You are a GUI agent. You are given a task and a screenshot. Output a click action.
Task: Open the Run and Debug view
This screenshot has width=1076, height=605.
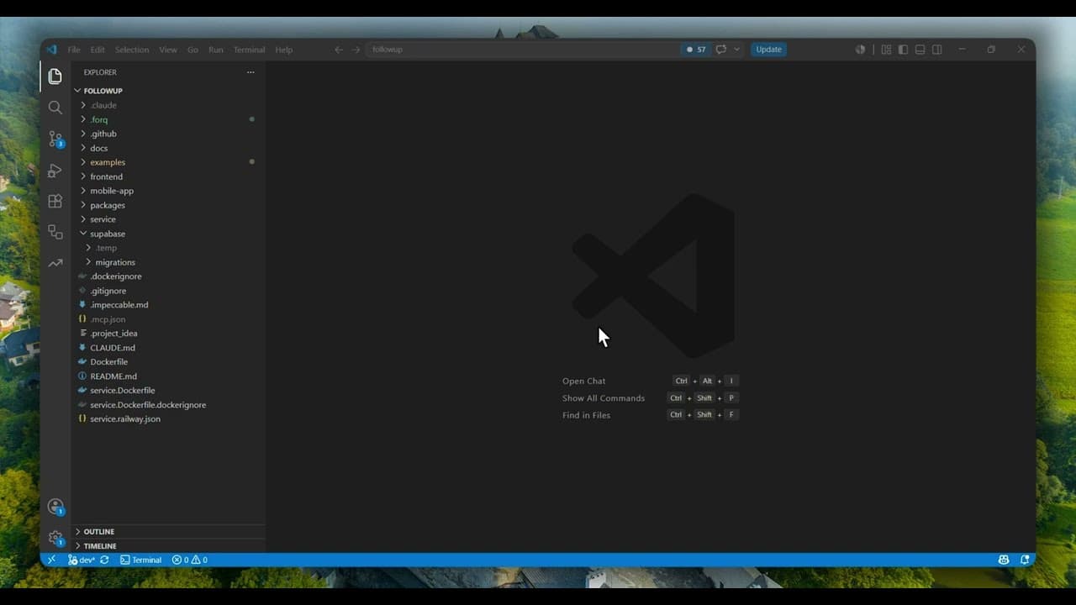(x=55, y=171)
